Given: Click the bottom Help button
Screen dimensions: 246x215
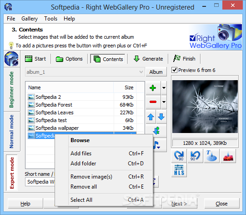Looking at the screenshot, I should click(25, 204).
